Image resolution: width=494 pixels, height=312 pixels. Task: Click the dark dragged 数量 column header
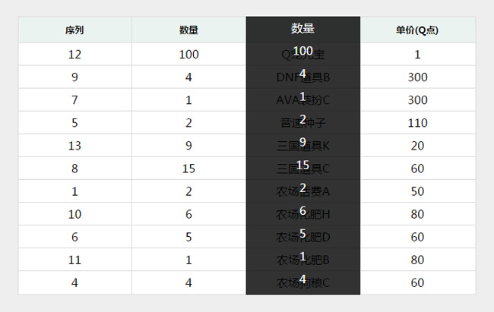point(302,28)
